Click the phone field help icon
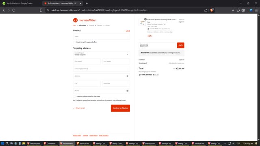Viewport: 260px width, 146px height. (127, 91)
